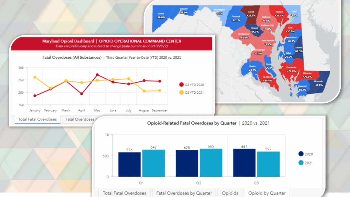Viewport: 350px width, 197px height.
Task: Open Fatal Overdoses by Quarter tab below bar chart
Action: click(184, 193)
